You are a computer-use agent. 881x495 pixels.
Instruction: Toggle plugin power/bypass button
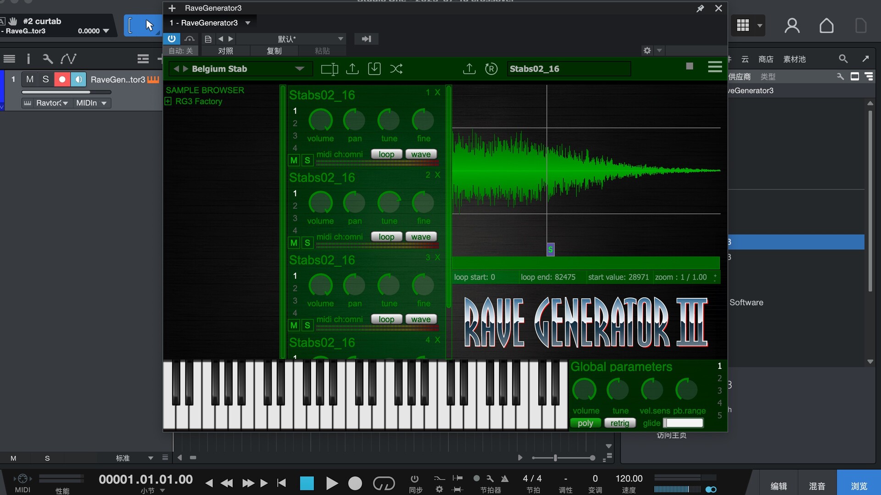[x=172, y=38]
